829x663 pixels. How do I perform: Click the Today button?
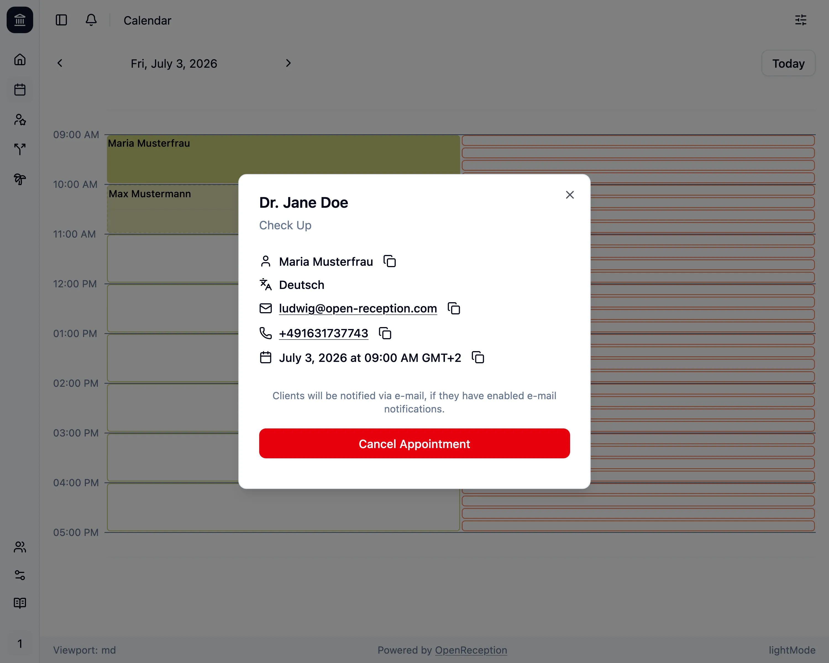788,64
